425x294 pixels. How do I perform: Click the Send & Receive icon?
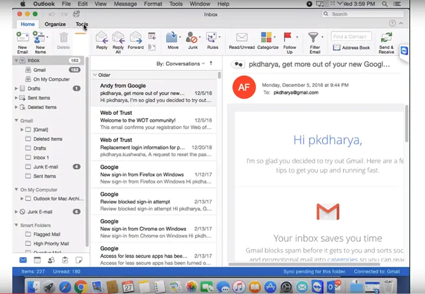pyautogui.click(x=386, y=37)
